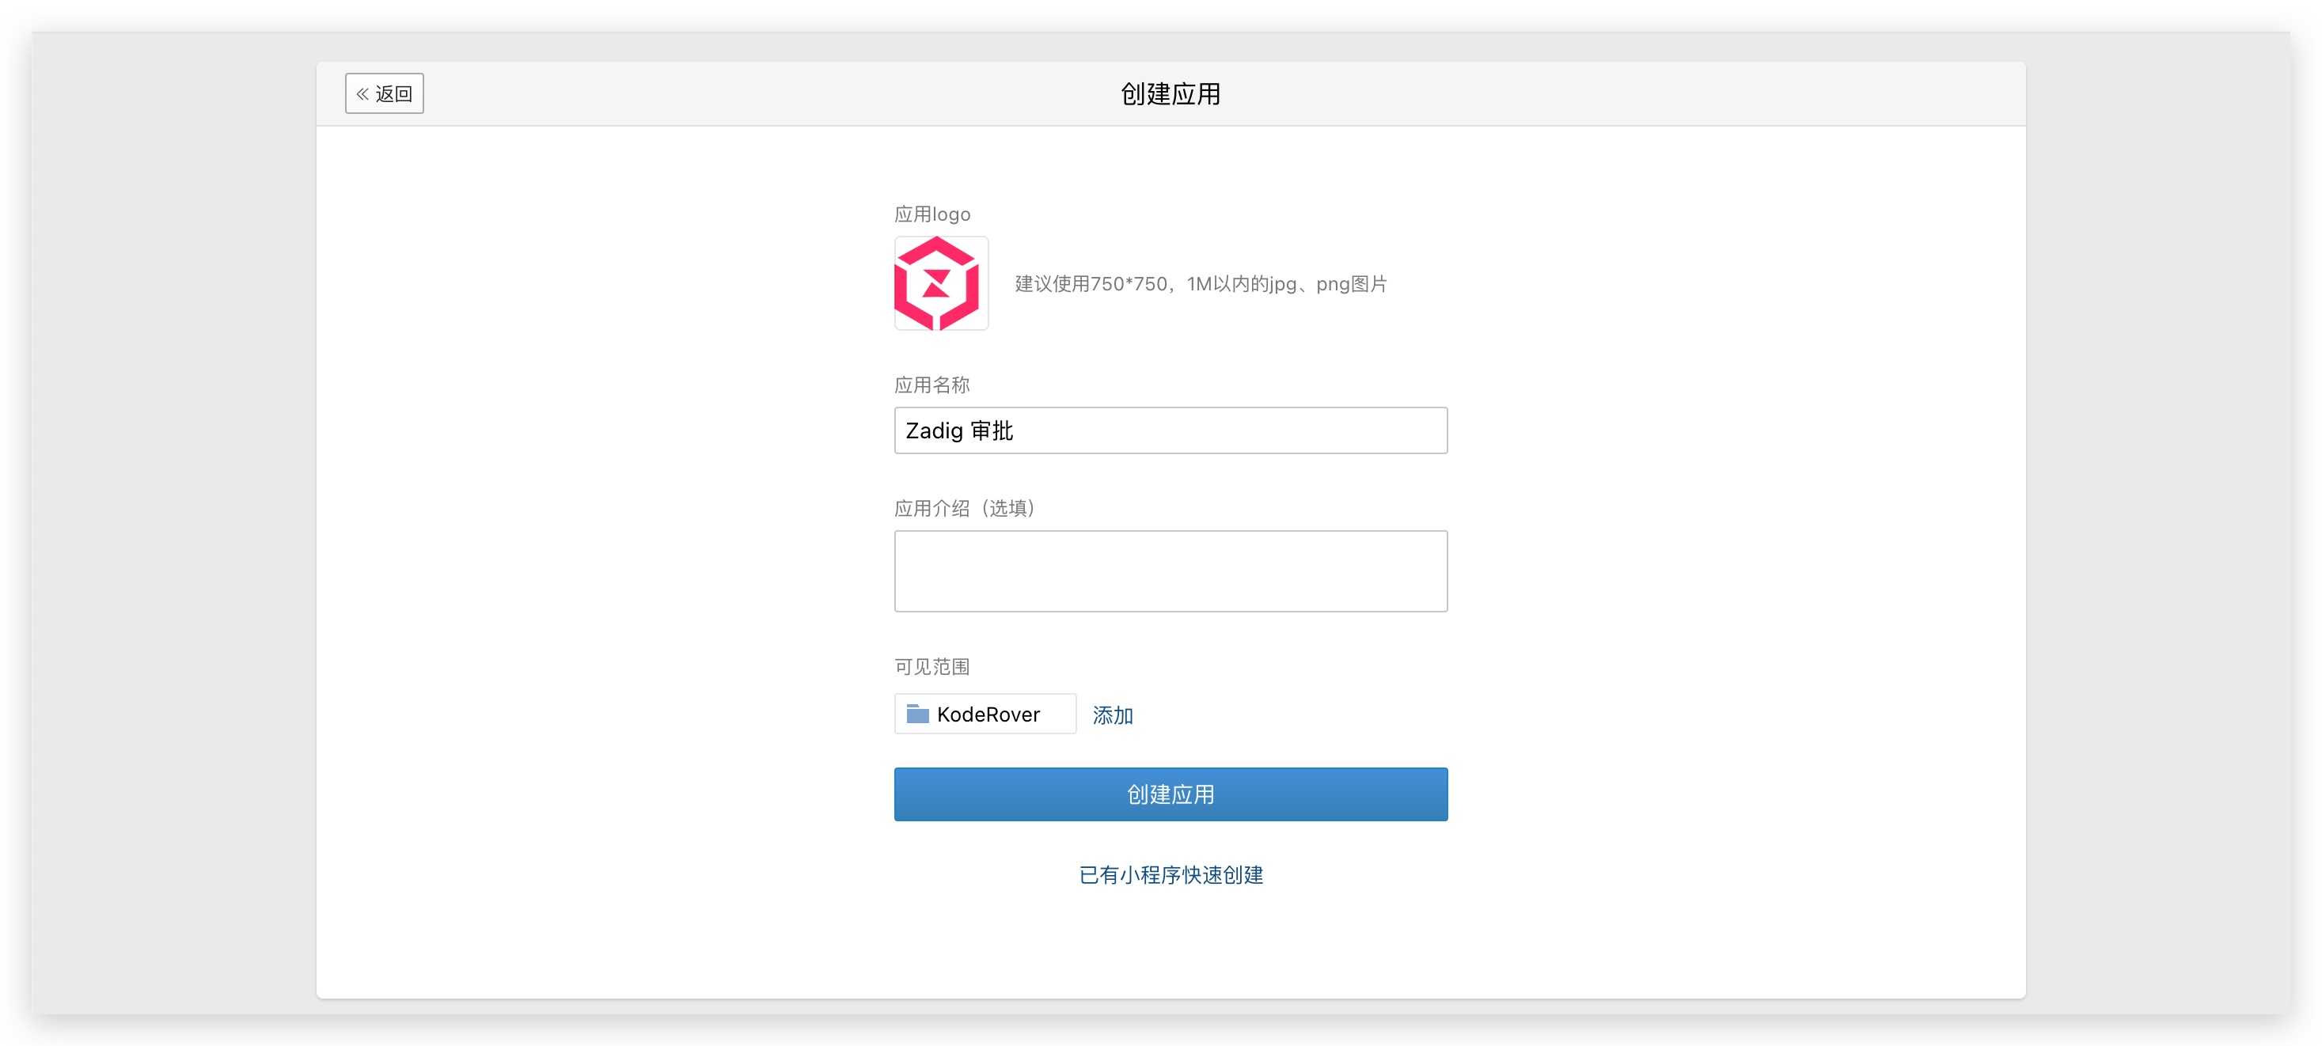Click the 创建应用 page title
The height and width of the screenshot is (1046, 2322).
pyautogui.click(x=1170, y=93)
